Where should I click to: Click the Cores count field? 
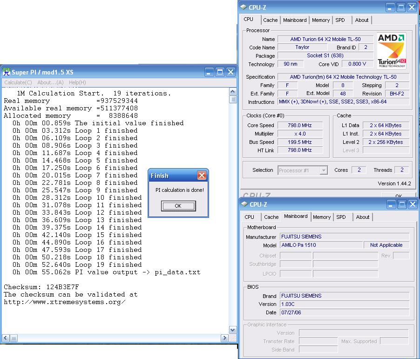359,170
